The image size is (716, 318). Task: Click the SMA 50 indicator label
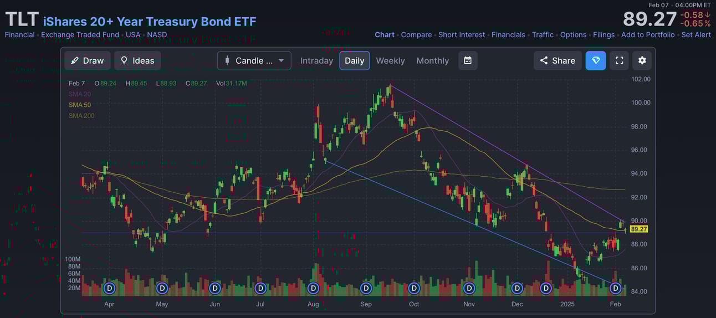(x=80, y=105)
